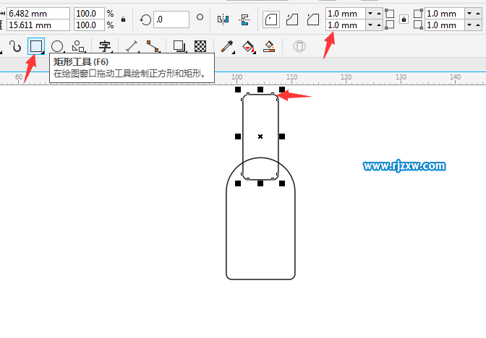Image resolution: width=486 pixels, height=338 pixels.
Task: Click the rotation angle icon
Action: [145, 19]
